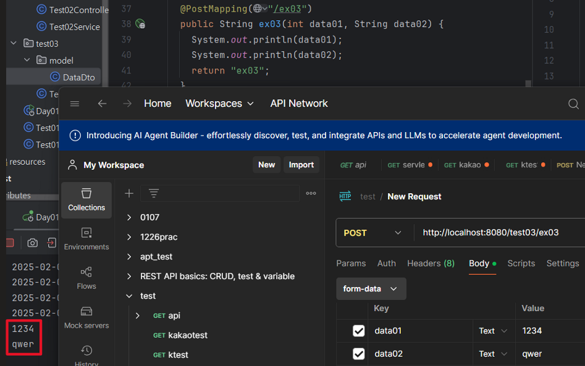Click the camera snapshot icon in IDE console

pos(33,243)
